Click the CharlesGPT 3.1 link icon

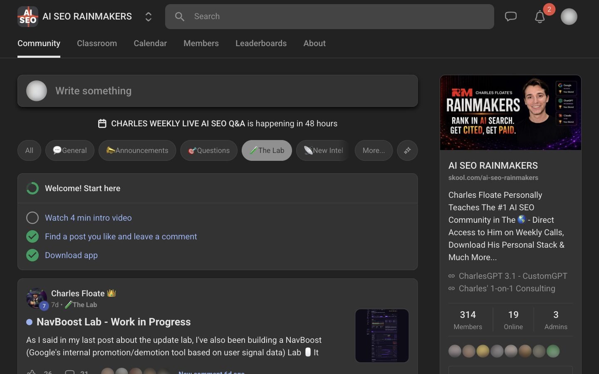click(x=452, y=276)
